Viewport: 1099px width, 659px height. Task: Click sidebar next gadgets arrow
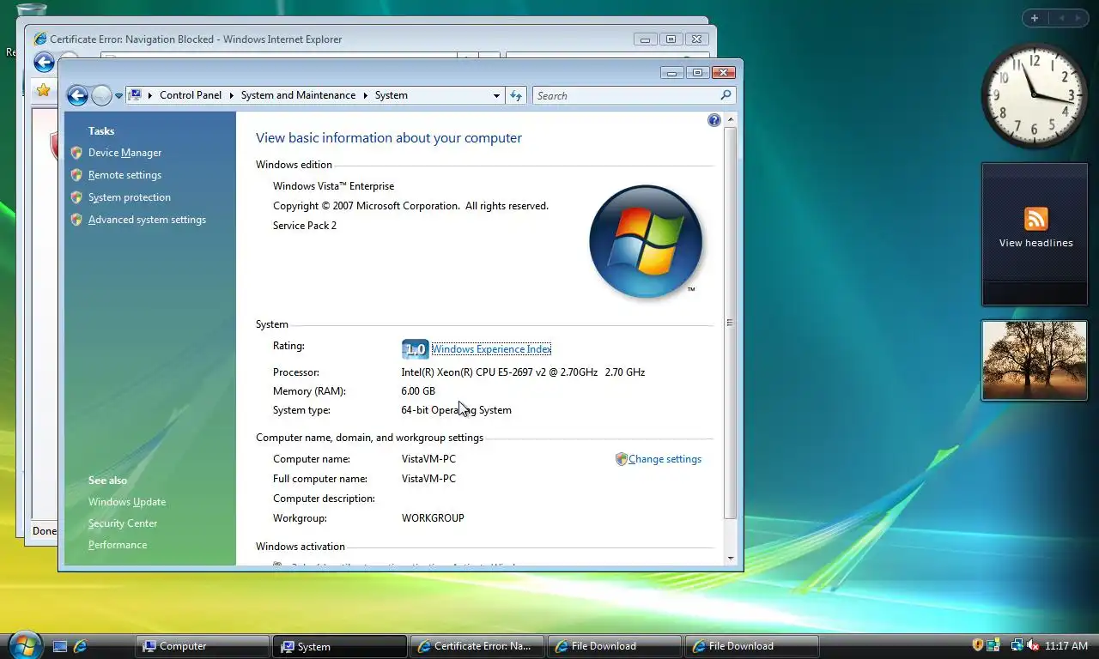click(1079, 18)
